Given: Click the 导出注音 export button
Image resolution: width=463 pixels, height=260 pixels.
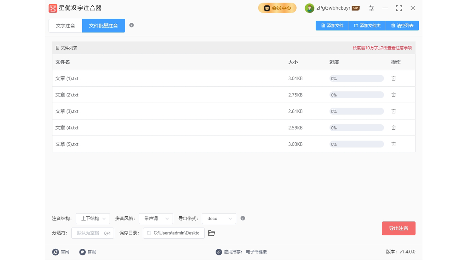Looking at the screenshot, I should [x=399, y=228].
